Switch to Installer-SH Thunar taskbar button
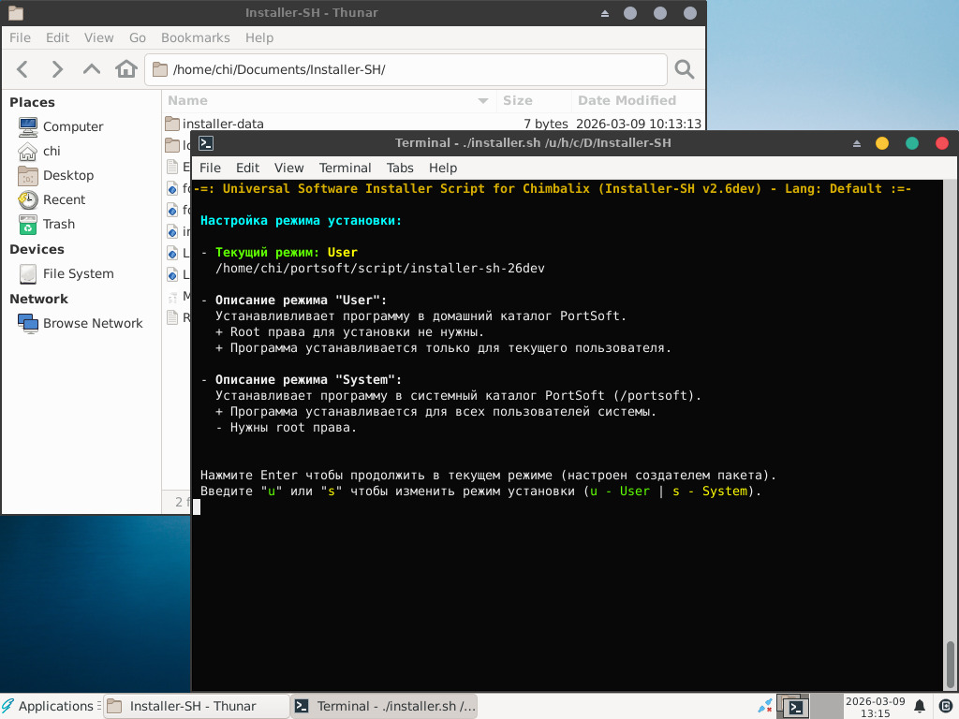Screen dimensions: 959x719 pos(194,706)
